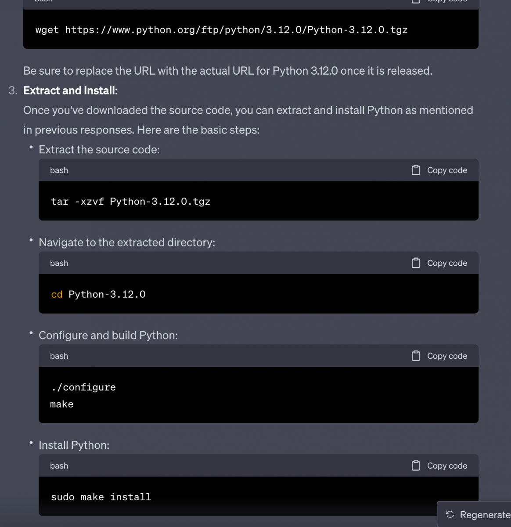This screenshot has width=511, height=527.
Task: Click the 'tar -xzvf Python-3.12.0.tgz' command text
Action: (x=130, y=202)
